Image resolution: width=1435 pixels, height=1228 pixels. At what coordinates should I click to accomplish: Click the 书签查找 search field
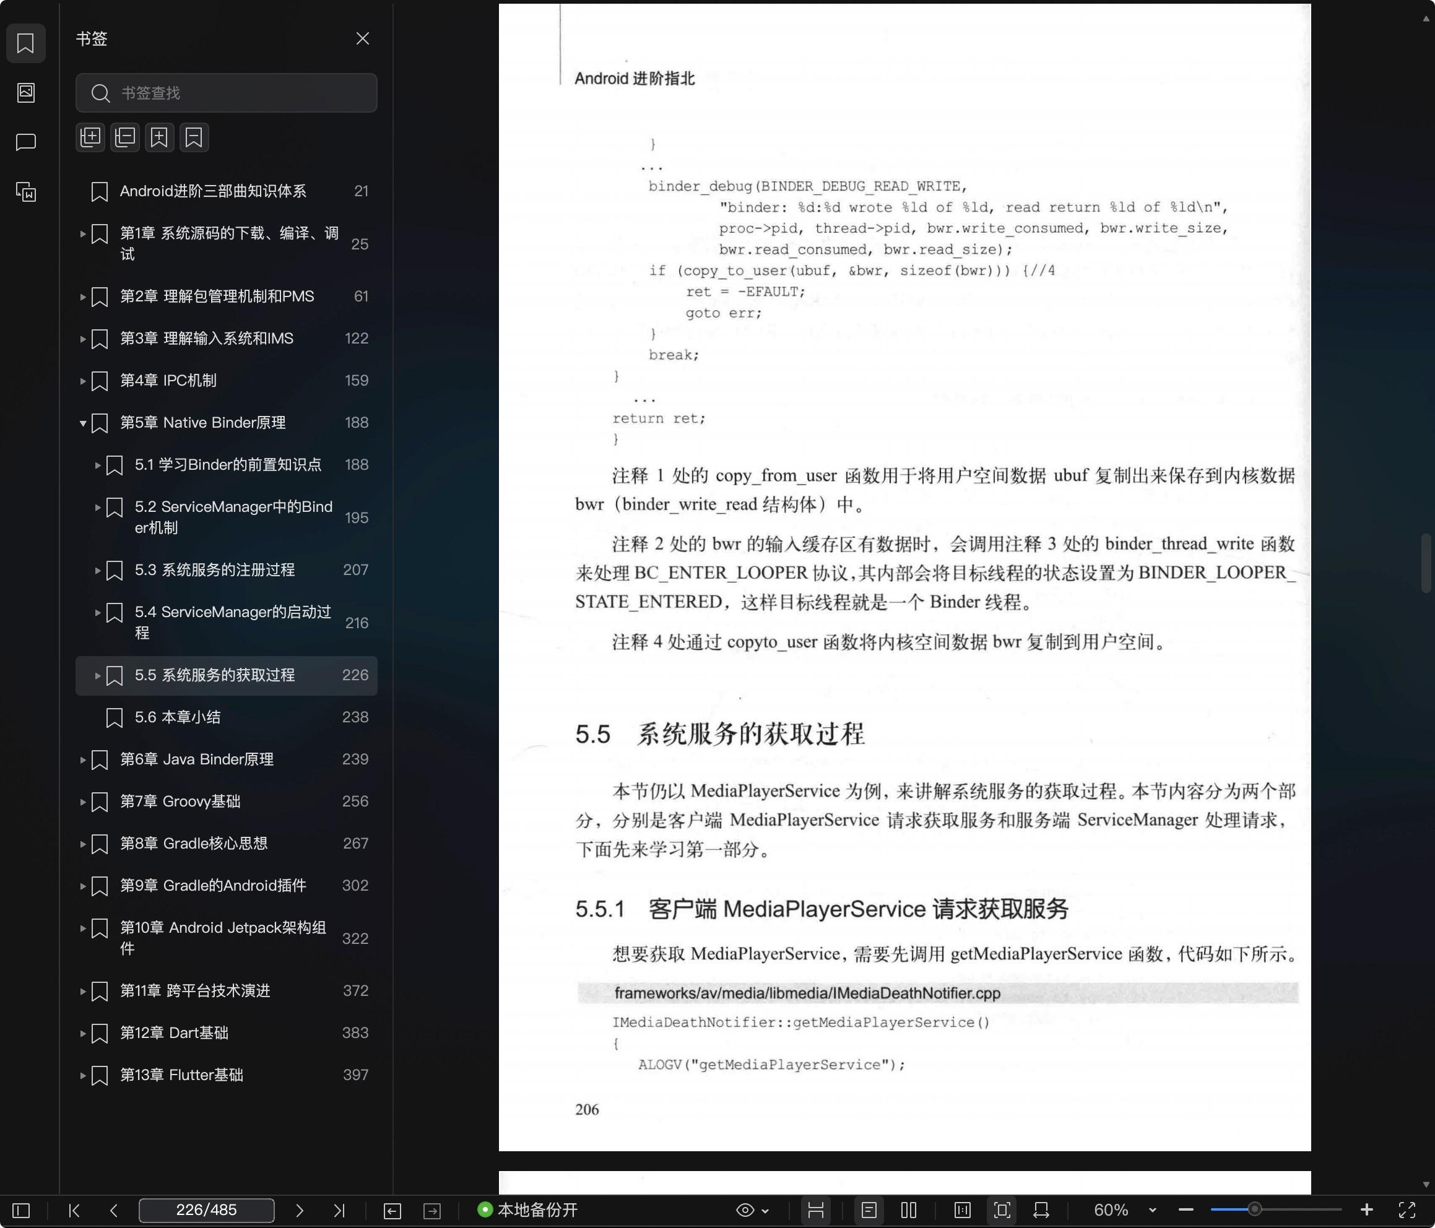click(227, 93)
